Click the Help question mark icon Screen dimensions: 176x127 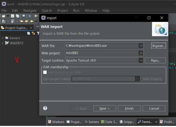[45, 108]
